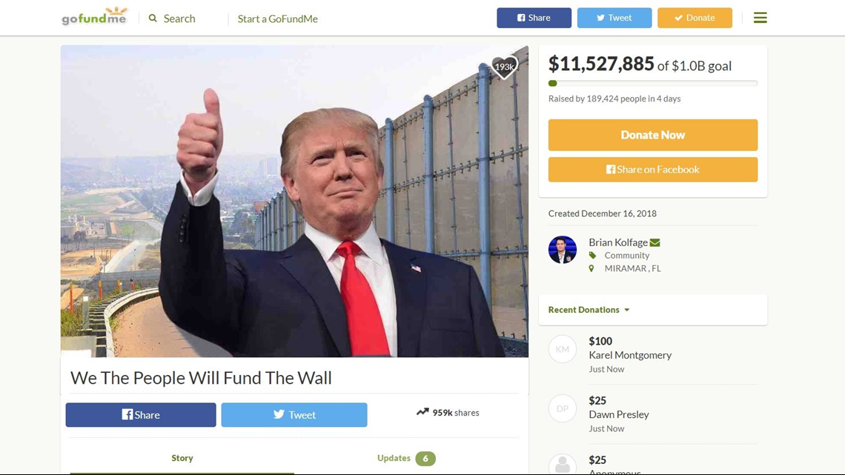
Task: Click the blue Share button below title
Action: (141, 415)
